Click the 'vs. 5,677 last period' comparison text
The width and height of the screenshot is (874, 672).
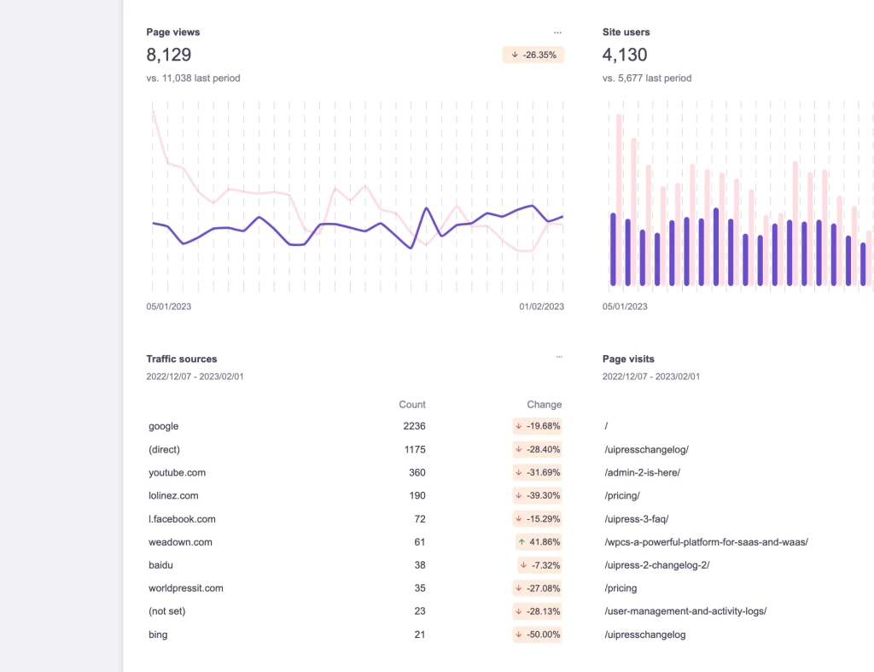pos(647,78)
